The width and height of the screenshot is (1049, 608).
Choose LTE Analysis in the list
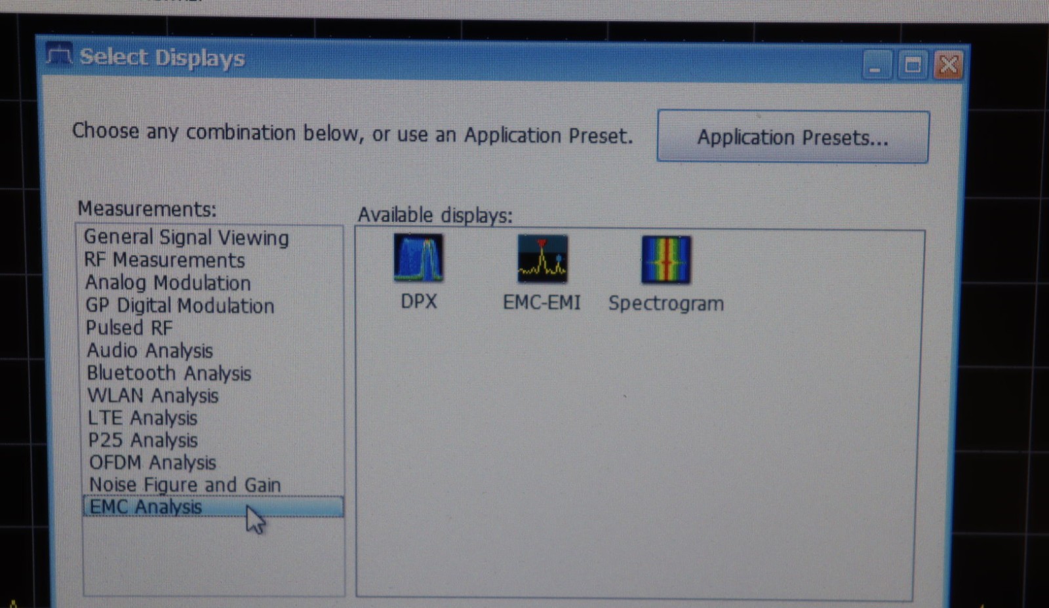pyautogui.click(x=142, y=417)
